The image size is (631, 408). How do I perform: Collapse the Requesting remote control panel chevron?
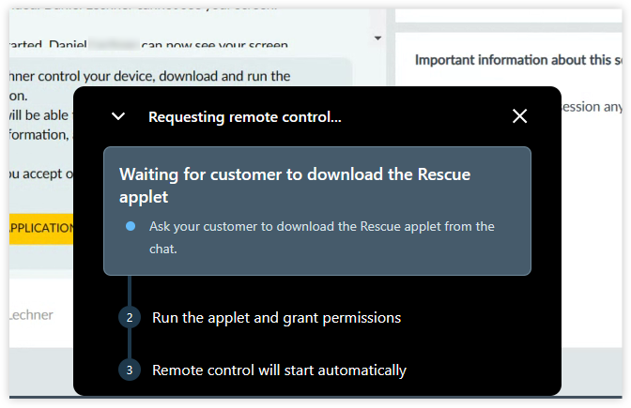[x=118, y=116]
